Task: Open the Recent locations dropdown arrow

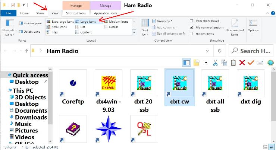Action: coord(21,51)
